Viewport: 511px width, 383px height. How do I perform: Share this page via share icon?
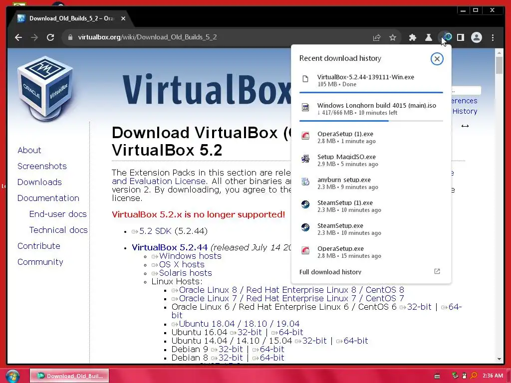(377, 37)
